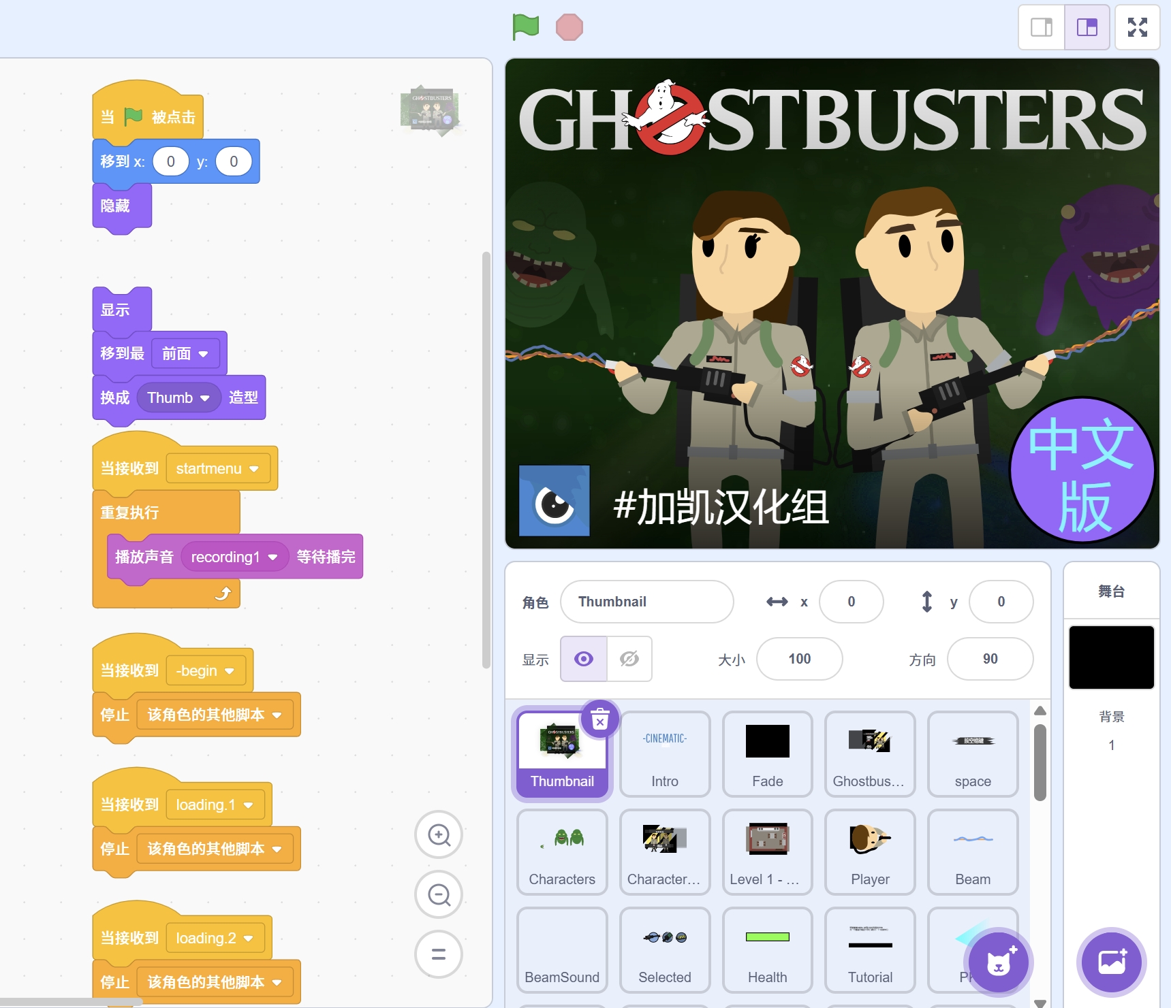Expand the startmenu broadcast dropdown
This screenshot has width=1171, height=1008.
[254, 469]
